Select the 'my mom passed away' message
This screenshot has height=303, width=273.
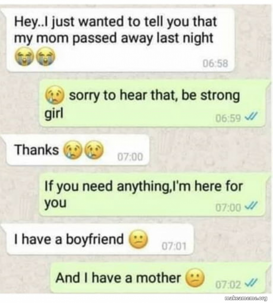tap(120, 40)
